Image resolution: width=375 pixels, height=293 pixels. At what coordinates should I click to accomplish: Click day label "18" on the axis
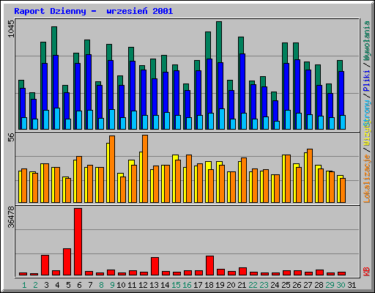click(209, 285)
